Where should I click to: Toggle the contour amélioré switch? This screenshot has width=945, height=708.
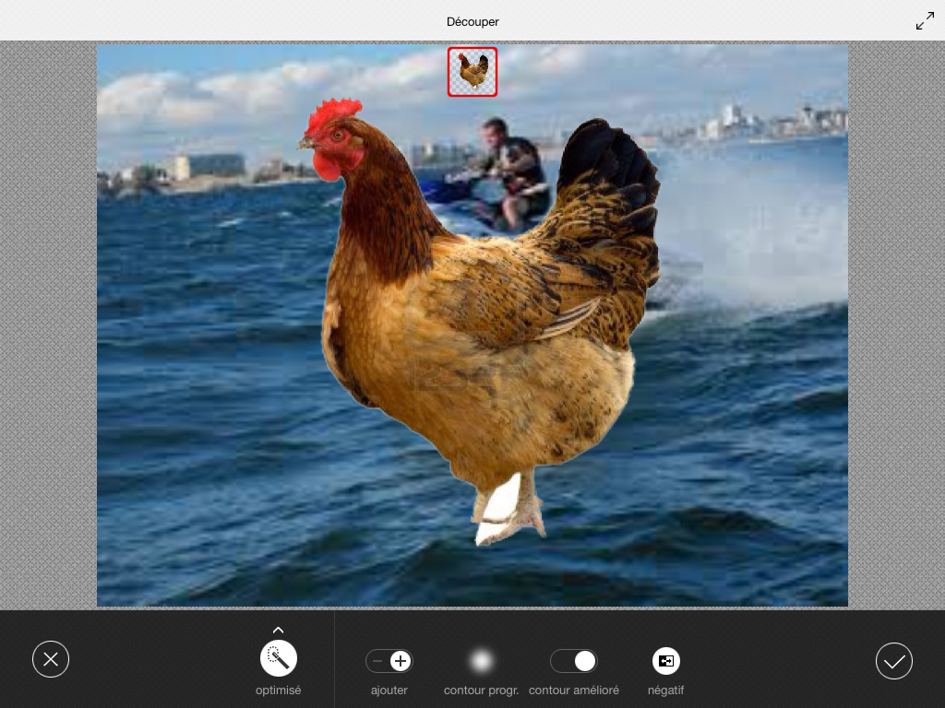574,661
